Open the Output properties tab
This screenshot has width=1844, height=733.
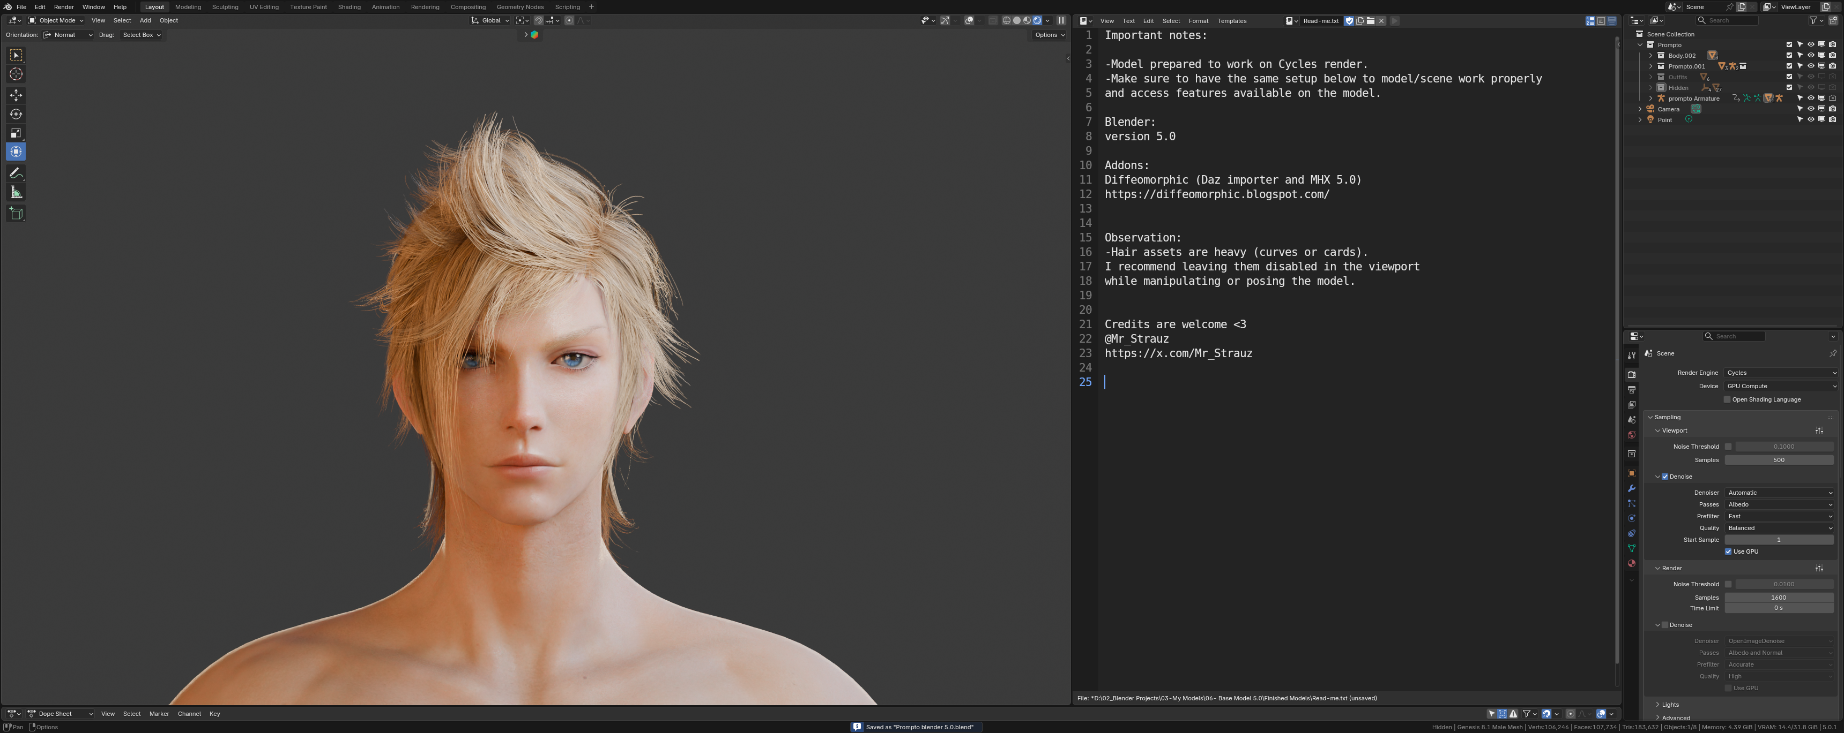click(1631, 390)
